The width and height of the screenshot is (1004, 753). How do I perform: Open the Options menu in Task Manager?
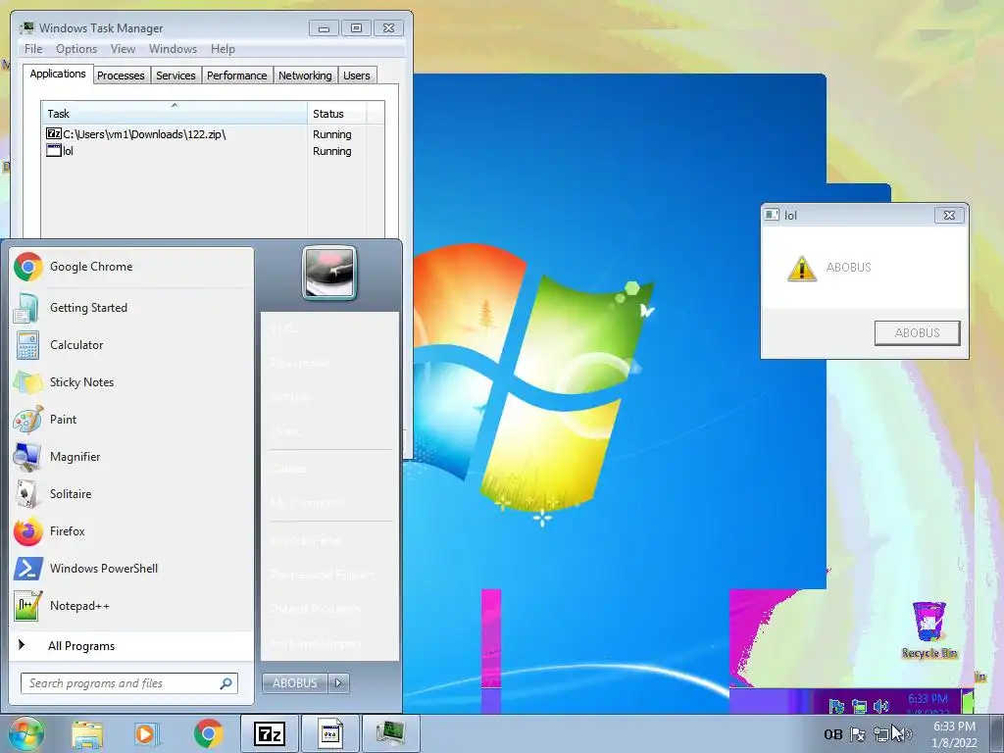pos(76,49)
